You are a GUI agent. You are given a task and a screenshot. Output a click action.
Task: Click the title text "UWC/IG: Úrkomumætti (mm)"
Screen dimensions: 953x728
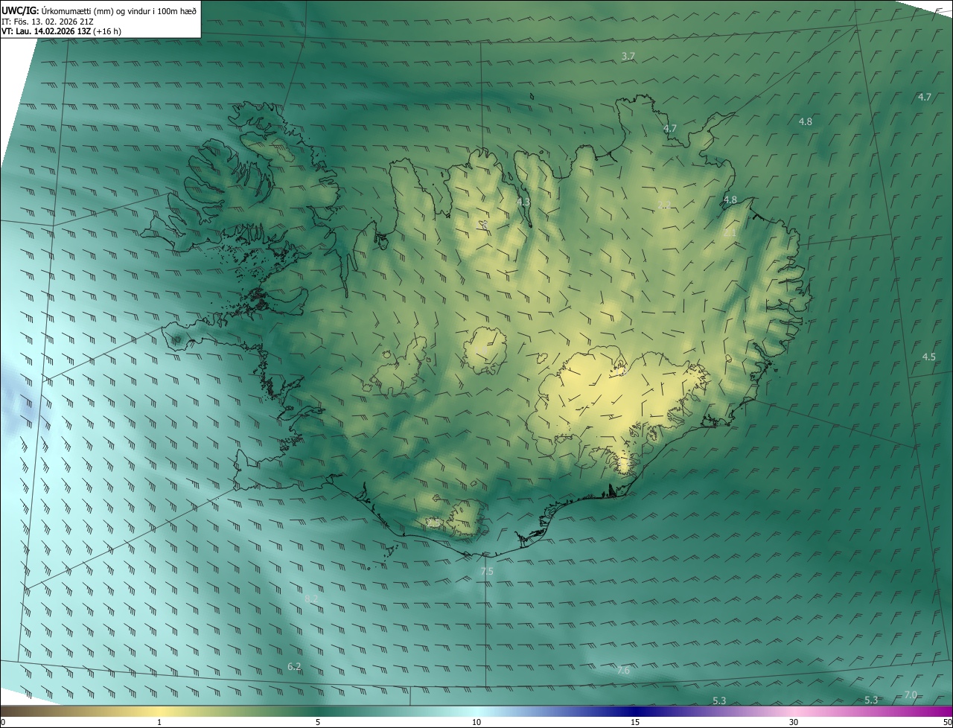[x=57, y=10]
